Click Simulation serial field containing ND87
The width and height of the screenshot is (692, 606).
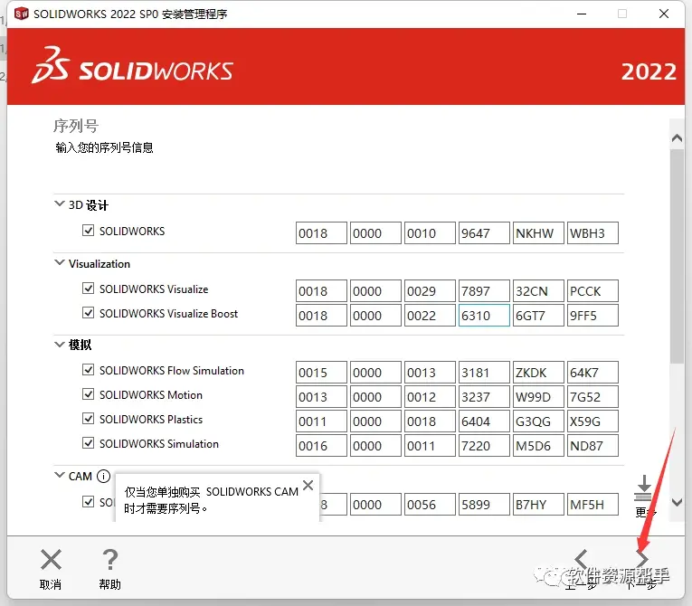pos(592,446)
